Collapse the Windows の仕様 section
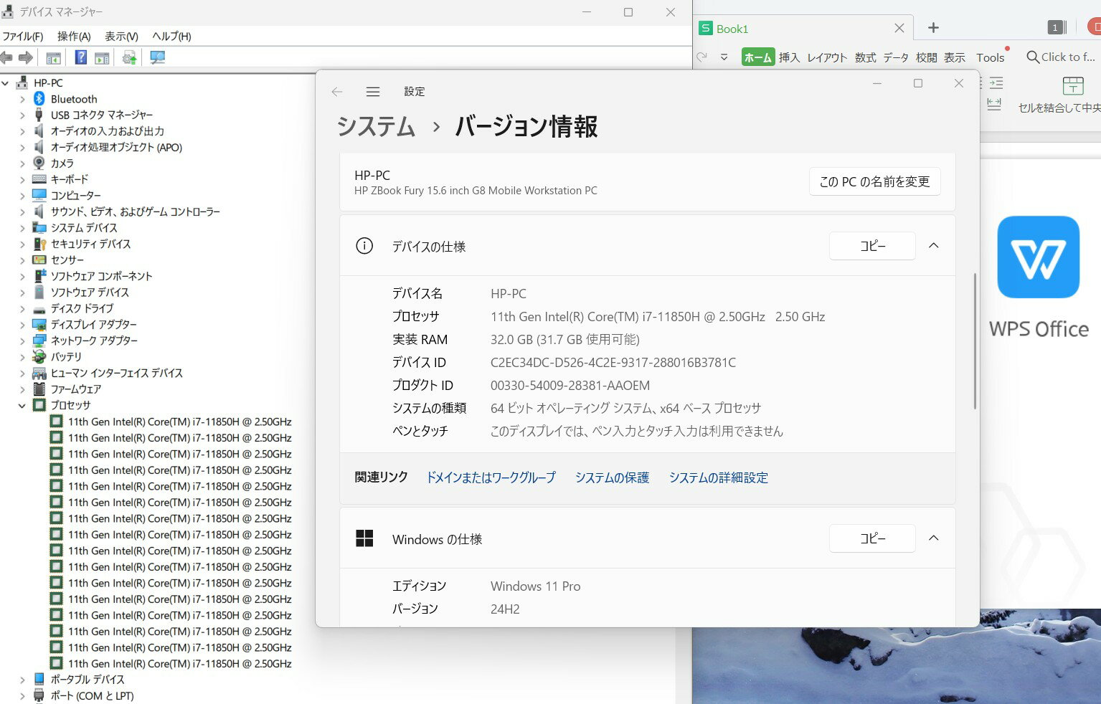Image resolution: width=1101 pixels, height=704 pixels. point(933,538)
